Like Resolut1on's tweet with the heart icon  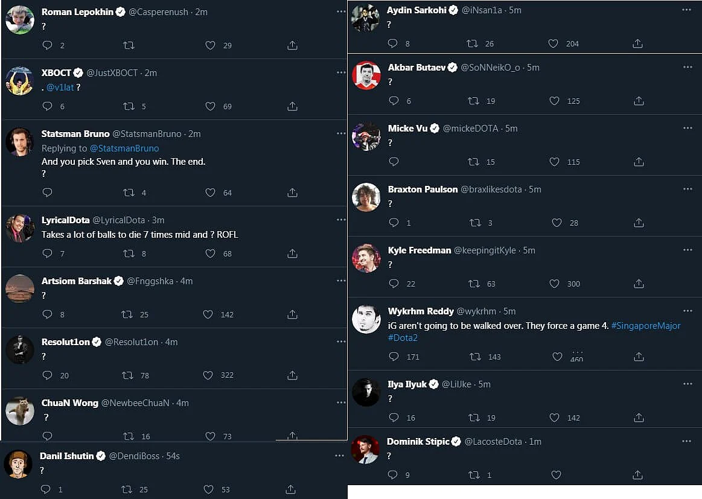point(208,375)
